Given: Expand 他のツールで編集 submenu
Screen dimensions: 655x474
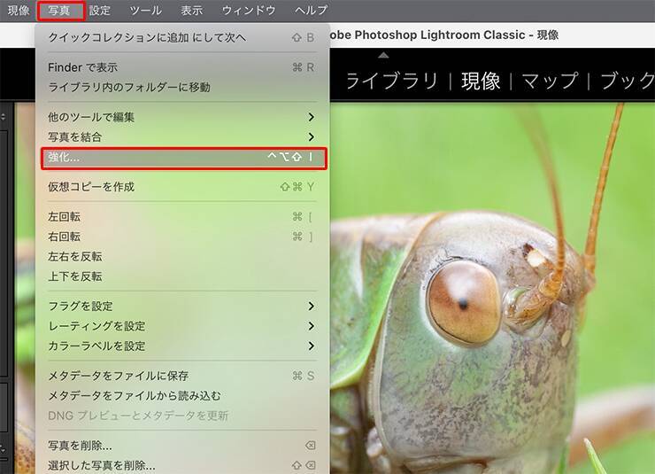Looking at the screenshot, I should (x=182, y=117).
